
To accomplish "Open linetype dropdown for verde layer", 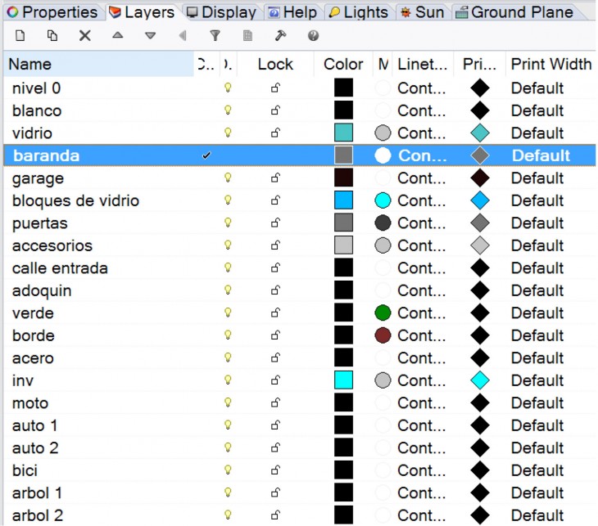I will click(421, 312).
